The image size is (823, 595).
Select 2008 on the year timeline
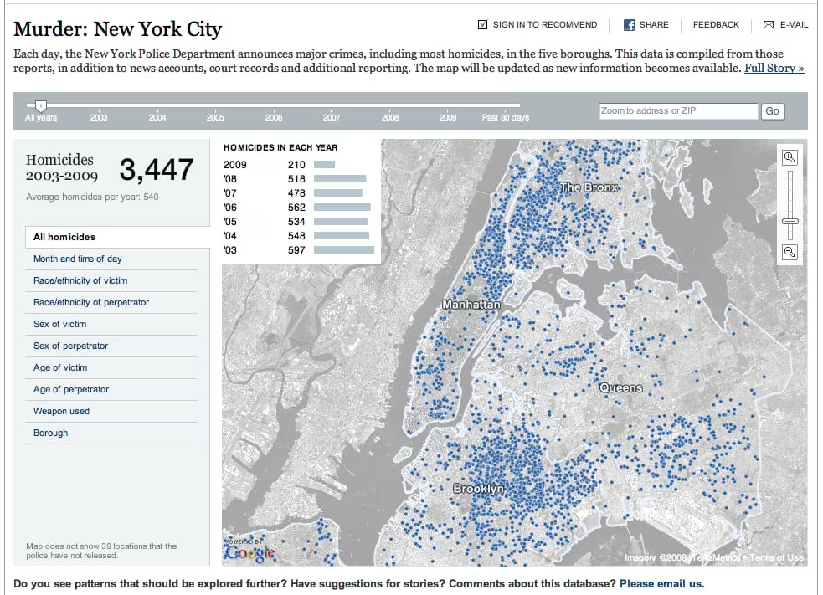coord(390,117)
